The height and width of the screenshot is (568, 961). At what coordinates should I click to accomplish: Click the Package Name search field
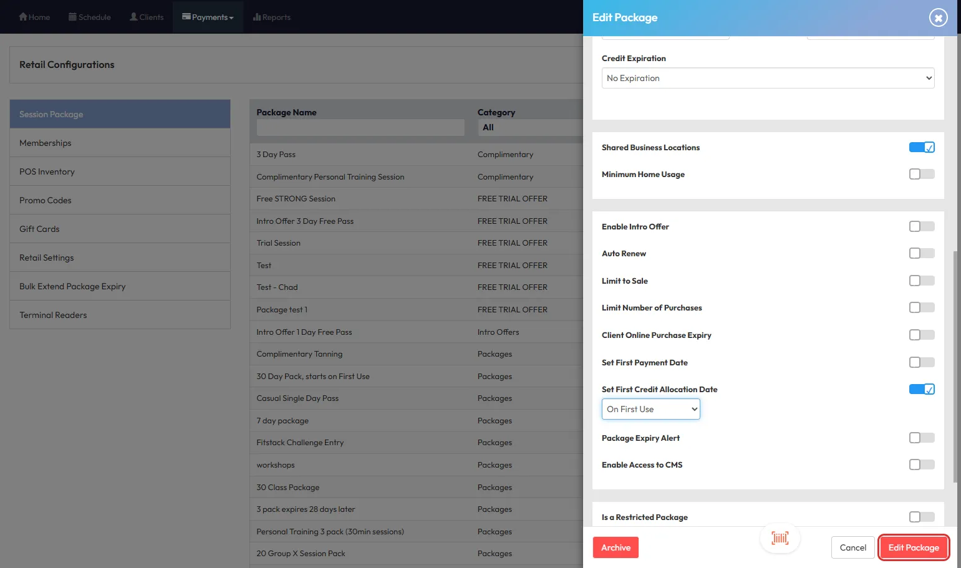coord(360,127)
